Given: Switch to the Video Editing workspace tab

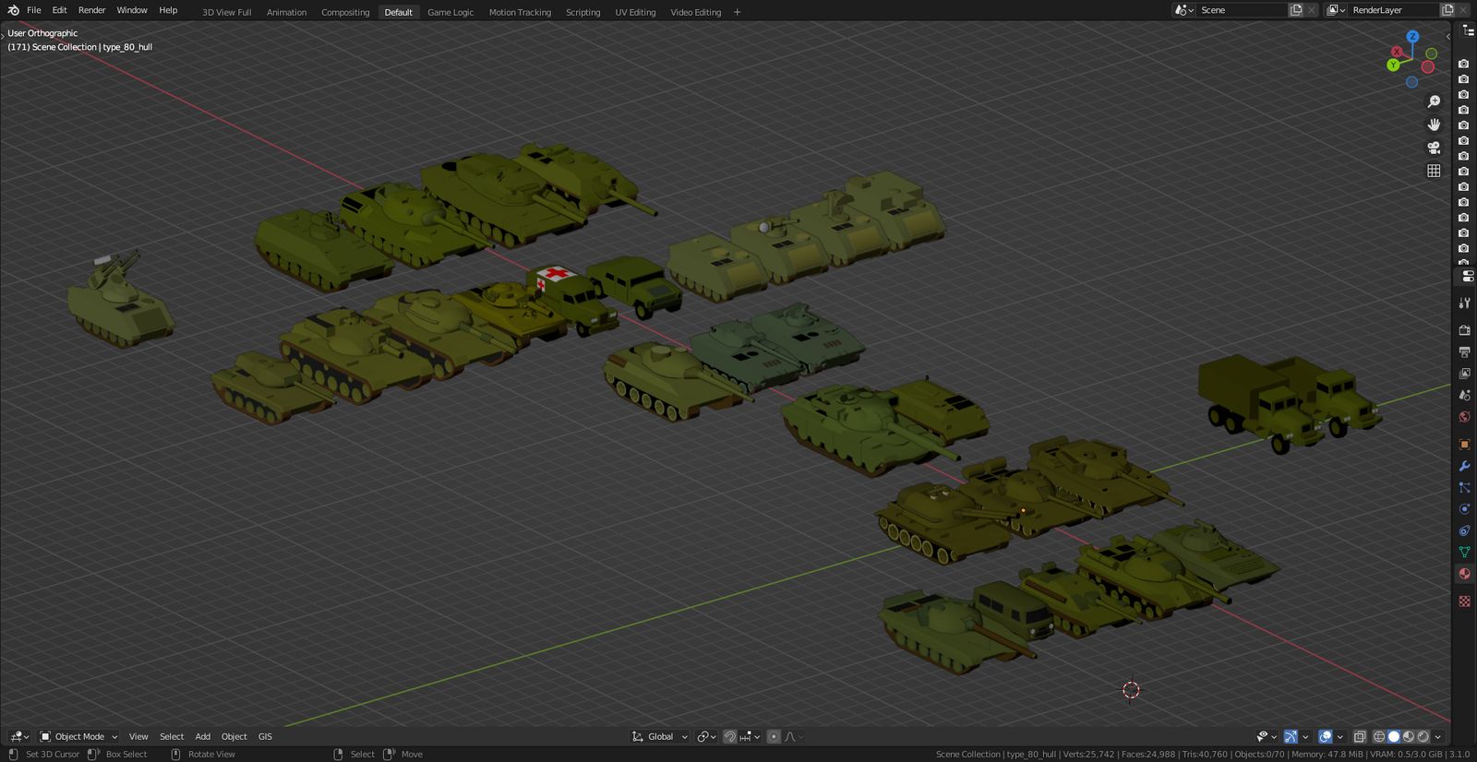Looking at the screenshot, I should [695, 12].
